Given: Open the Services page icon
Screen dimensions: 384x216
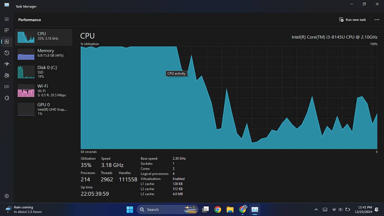Looking at the screenshot, I should 6,98.
